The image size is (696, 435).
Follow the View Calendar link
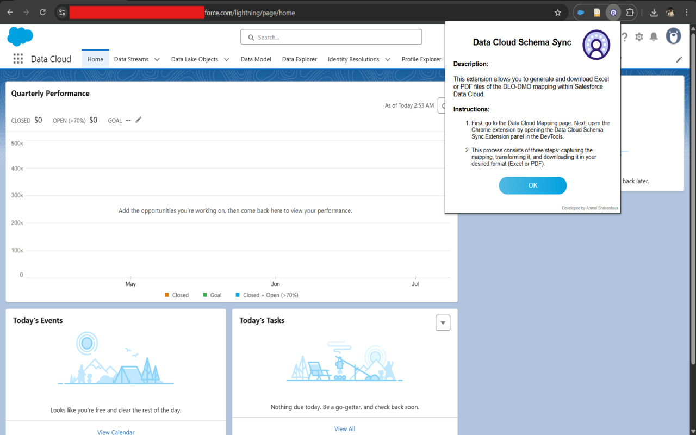116,432
